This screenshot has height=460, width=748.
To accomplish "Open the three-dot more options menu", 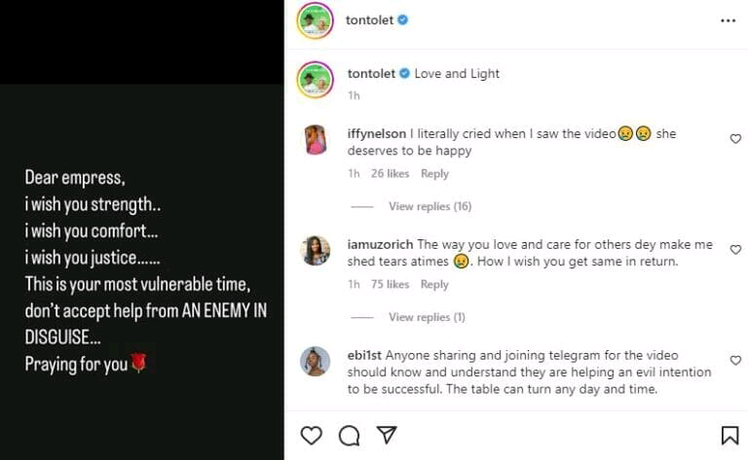I will [x=729, y=19].
